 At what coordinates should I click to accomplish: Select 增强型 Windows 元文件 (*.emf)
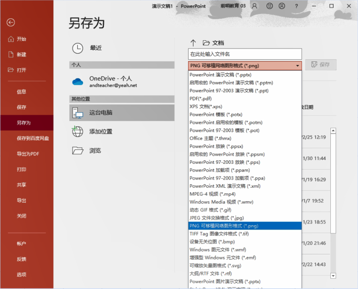(245, 258)
